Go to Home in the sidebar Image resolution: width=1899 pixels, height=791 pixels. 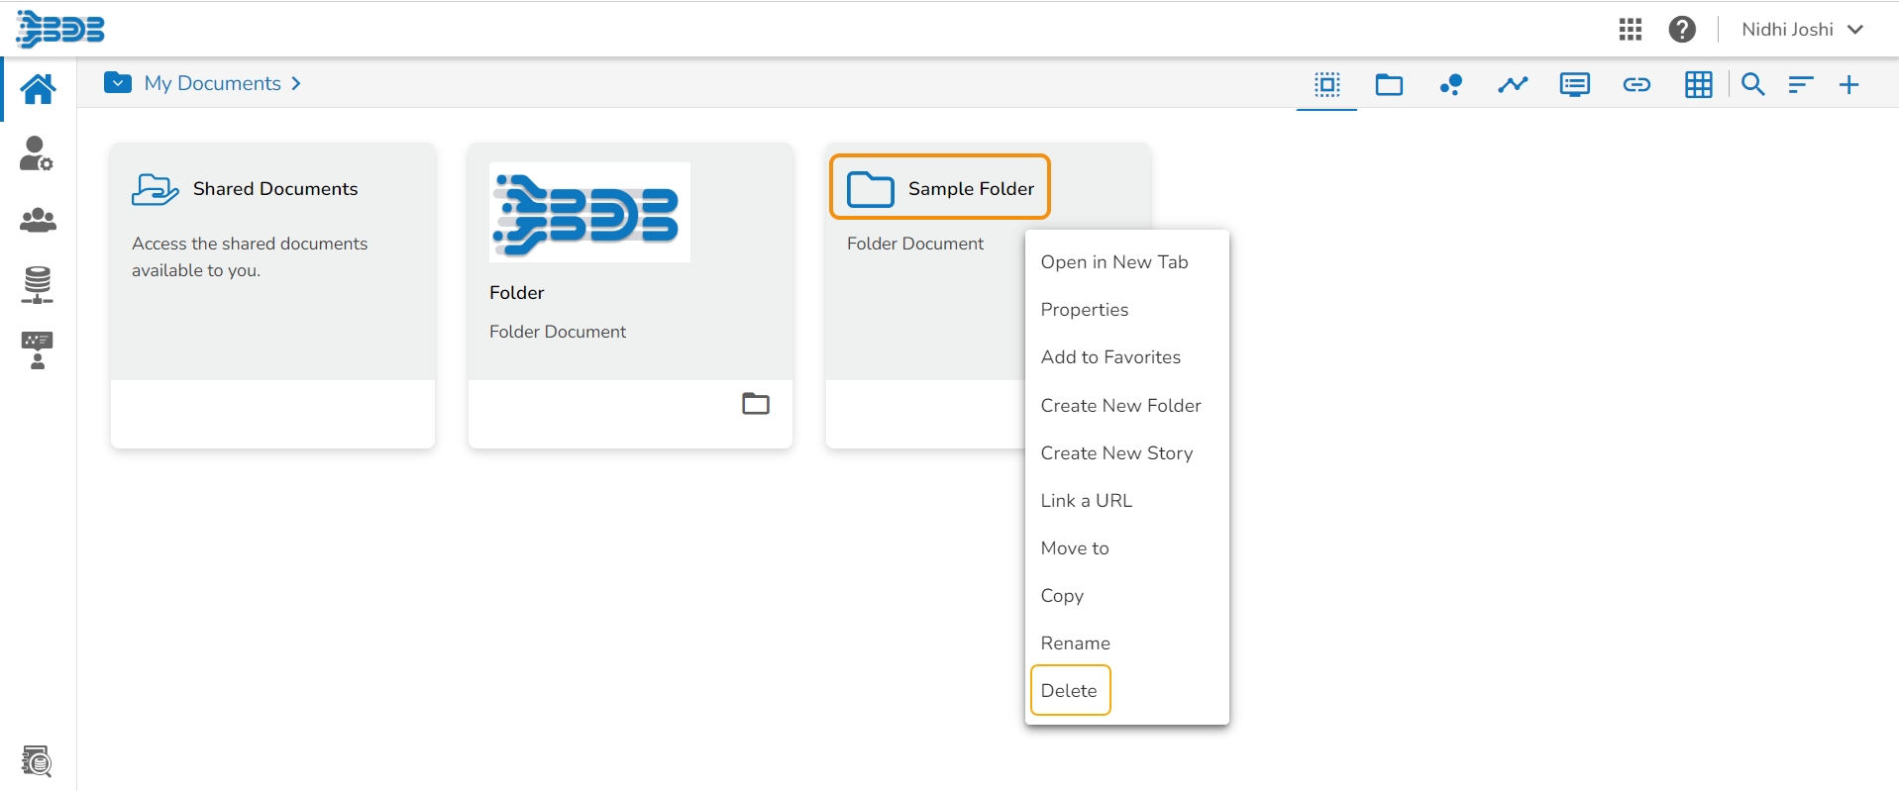point(38,89)
